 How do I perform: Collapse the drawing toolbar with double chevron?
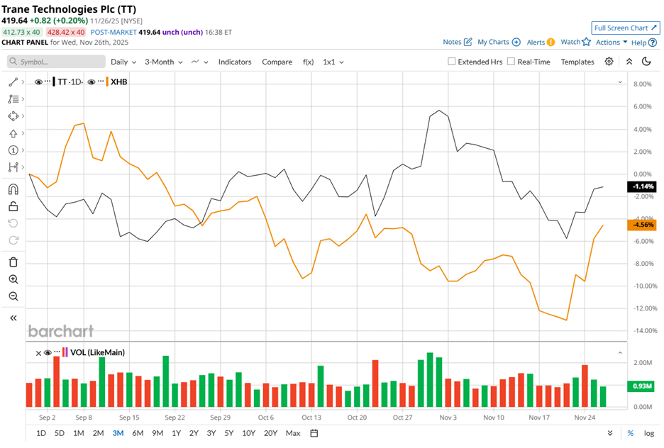point(13,318)
